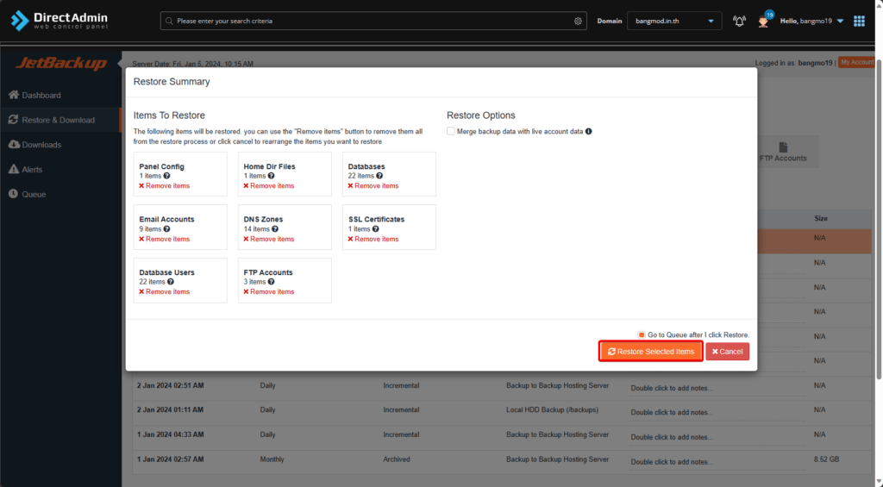The height and width of the screenshot is (487, 883).
Task: Cancel the restore summary dialog
Action: click(727, 352)
